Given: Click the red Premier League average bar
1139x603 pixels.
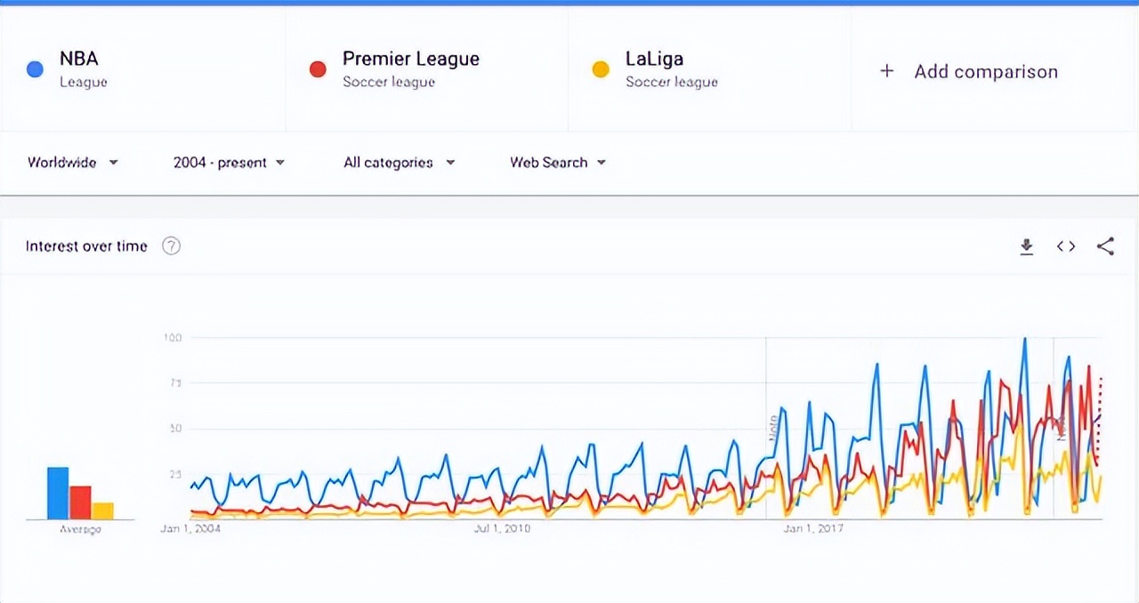Looking at the screenshot, I should pyautogui.click(x=80, y=502).
